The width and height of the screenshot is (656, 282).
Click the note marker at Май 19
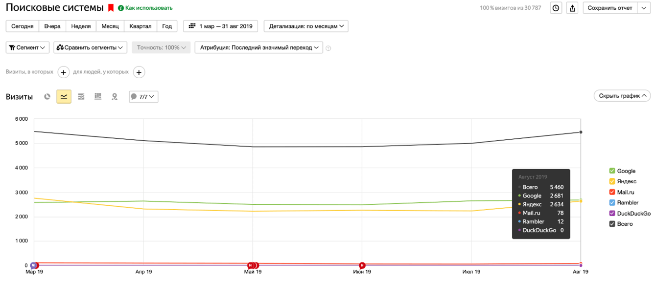(253, 265)
